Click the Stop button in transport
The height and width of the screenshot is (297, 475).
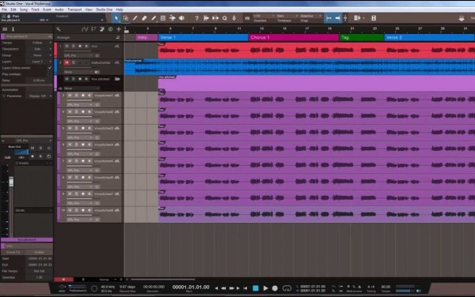coord(256,288)
